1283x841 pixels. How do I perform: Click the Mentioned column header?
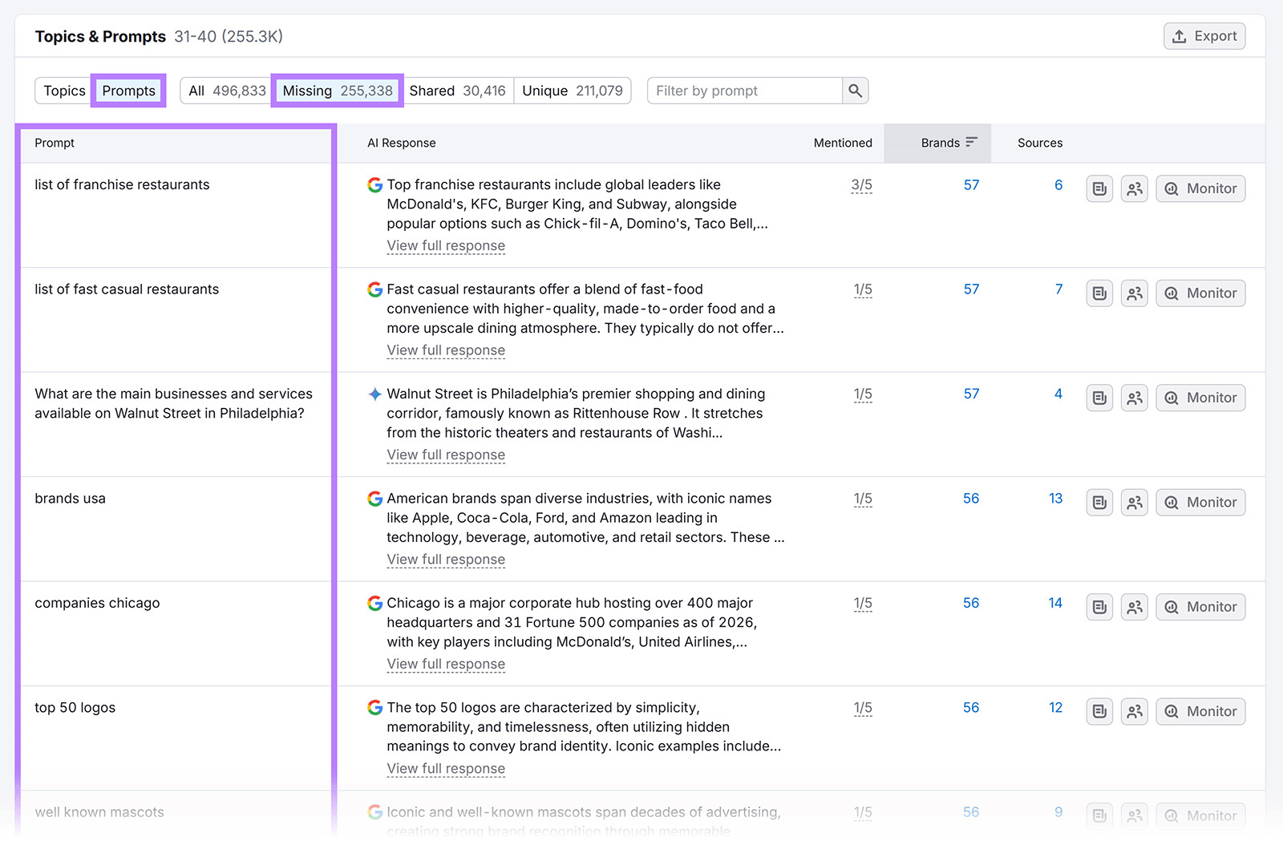pos(843,143)
